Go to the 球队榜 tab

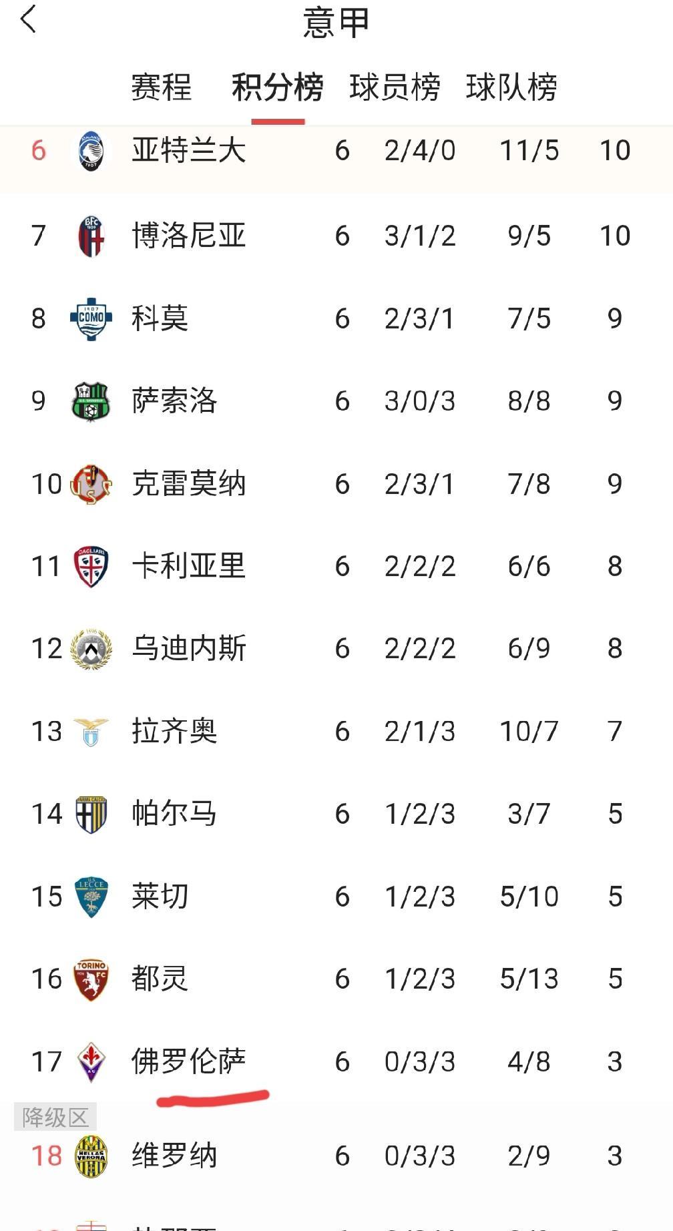pos(511,87)
